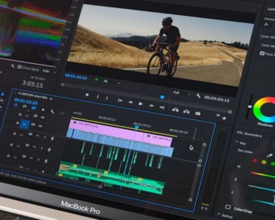Click the fx icon in the Lumetri panel
This screenshot has height=220, width=275.
click(266, 24)
